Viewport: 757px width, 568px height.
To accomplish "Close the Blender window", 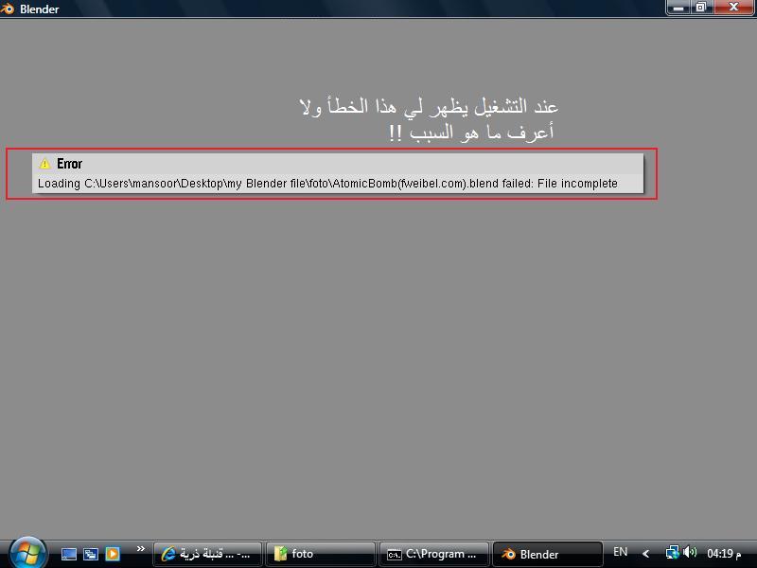I will (734, 8).
